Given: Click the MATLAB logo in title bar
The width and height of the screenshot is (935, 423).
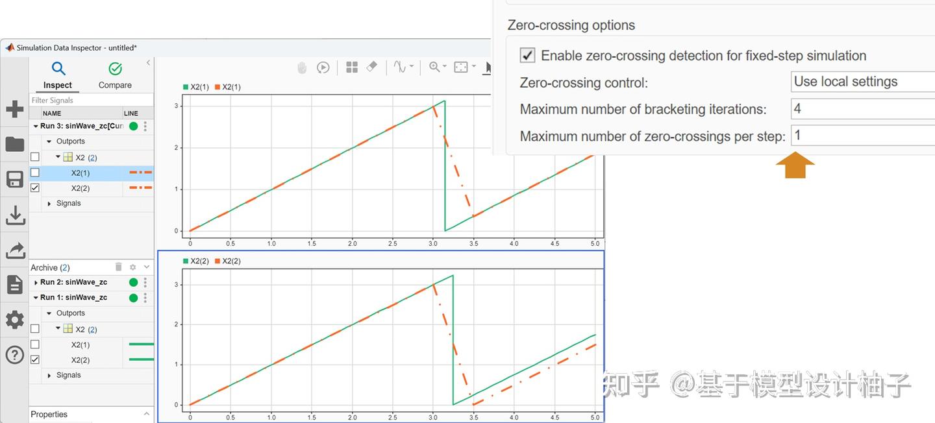Looking at the screenshot, I should [x=10, y=47].
